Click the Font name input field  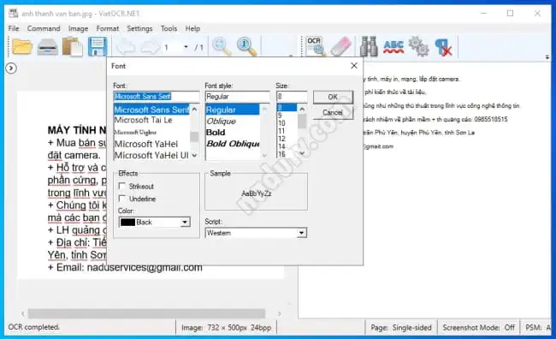click(x=157, y=96)
